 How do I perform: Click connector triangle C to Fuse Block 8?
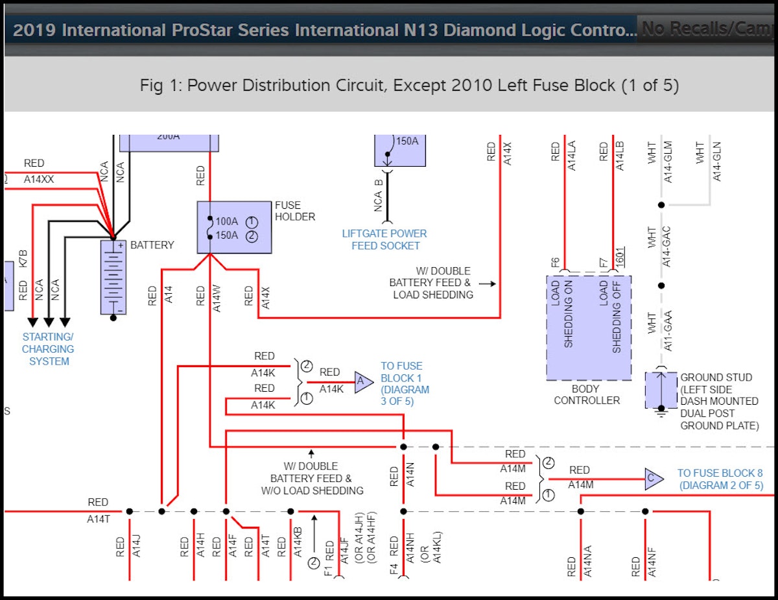point(652,478)
